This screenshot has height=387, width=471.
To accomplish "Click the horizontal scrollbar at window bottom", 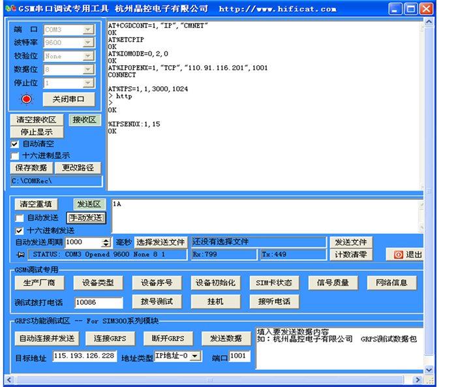I will 215,380.
